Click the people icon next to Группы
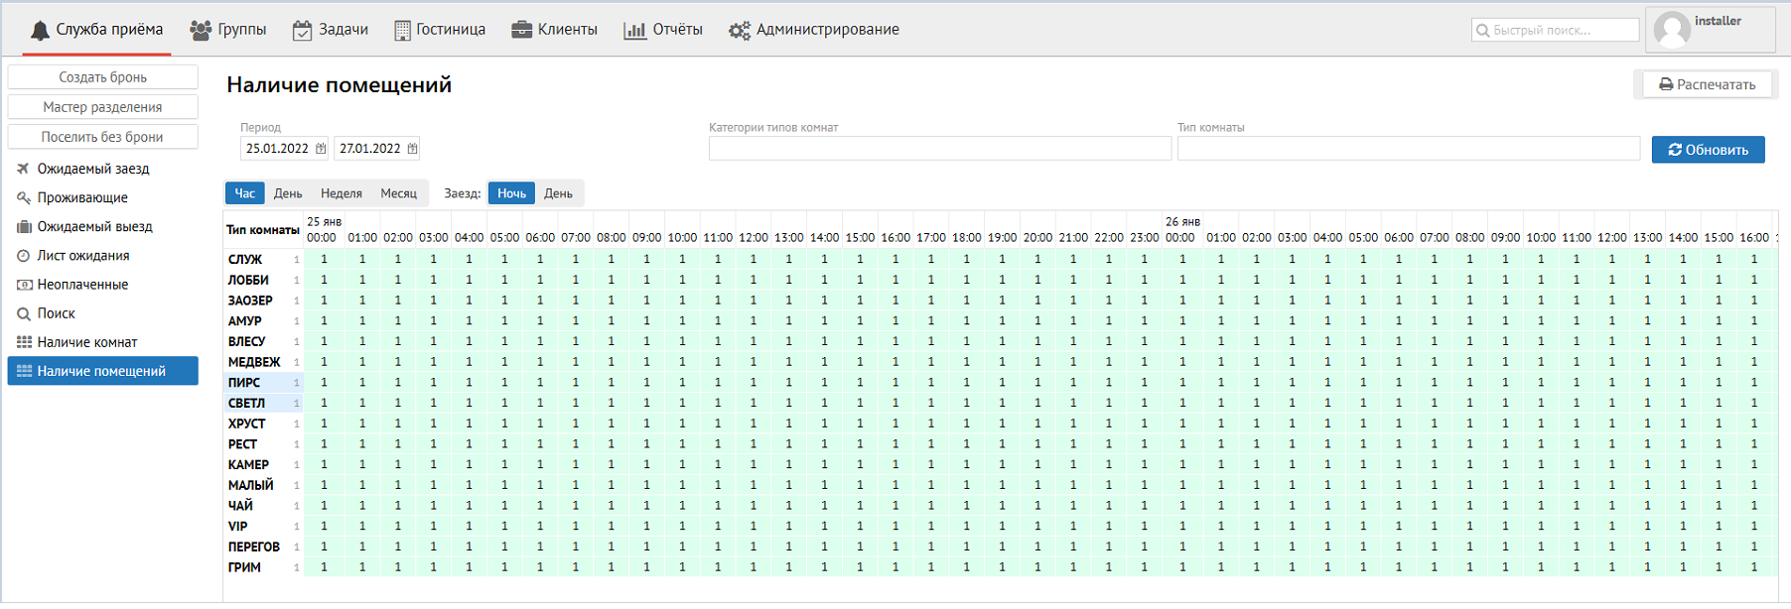The width and height of the screenshot is (1791, 609). [201, 31]
